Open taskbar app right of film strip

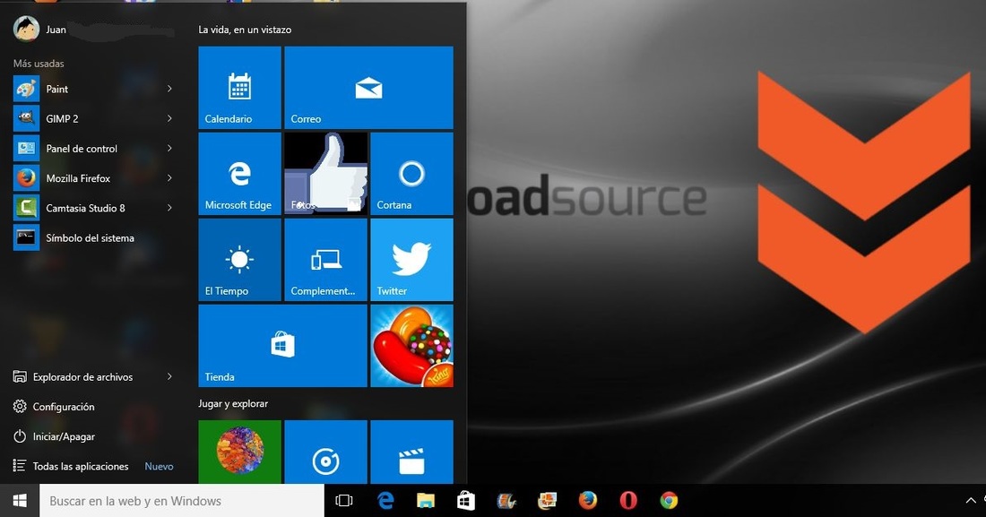pyautogui.click(x=547, y=501)
